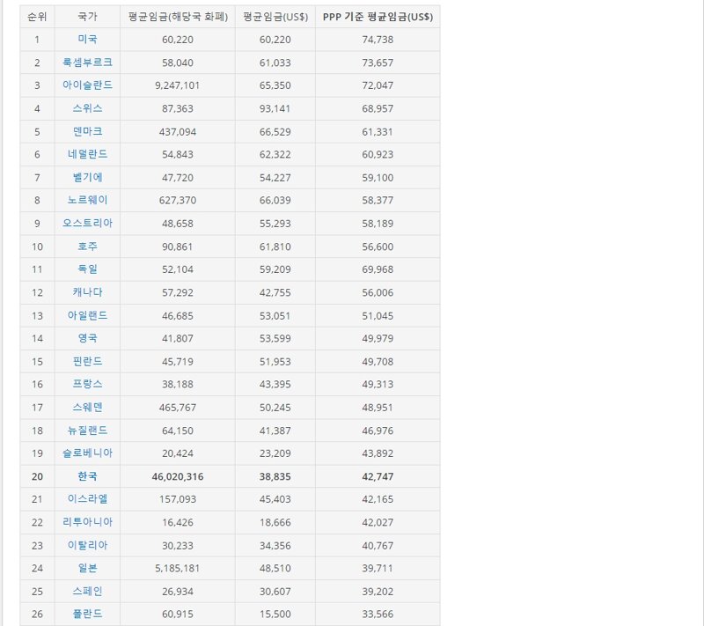The height and width of the screenshot is (626, 704).
Task: Select the value 46,020,316 for 한국
Action: (178, 477)
